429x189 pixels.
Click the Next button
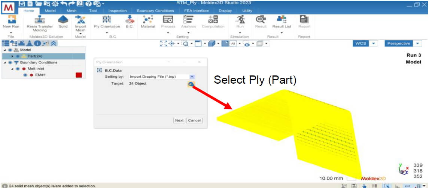[179, 120]
